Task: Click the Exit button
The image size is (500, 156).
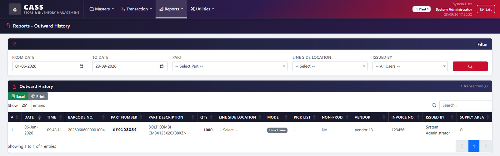Action: point(486,9)
